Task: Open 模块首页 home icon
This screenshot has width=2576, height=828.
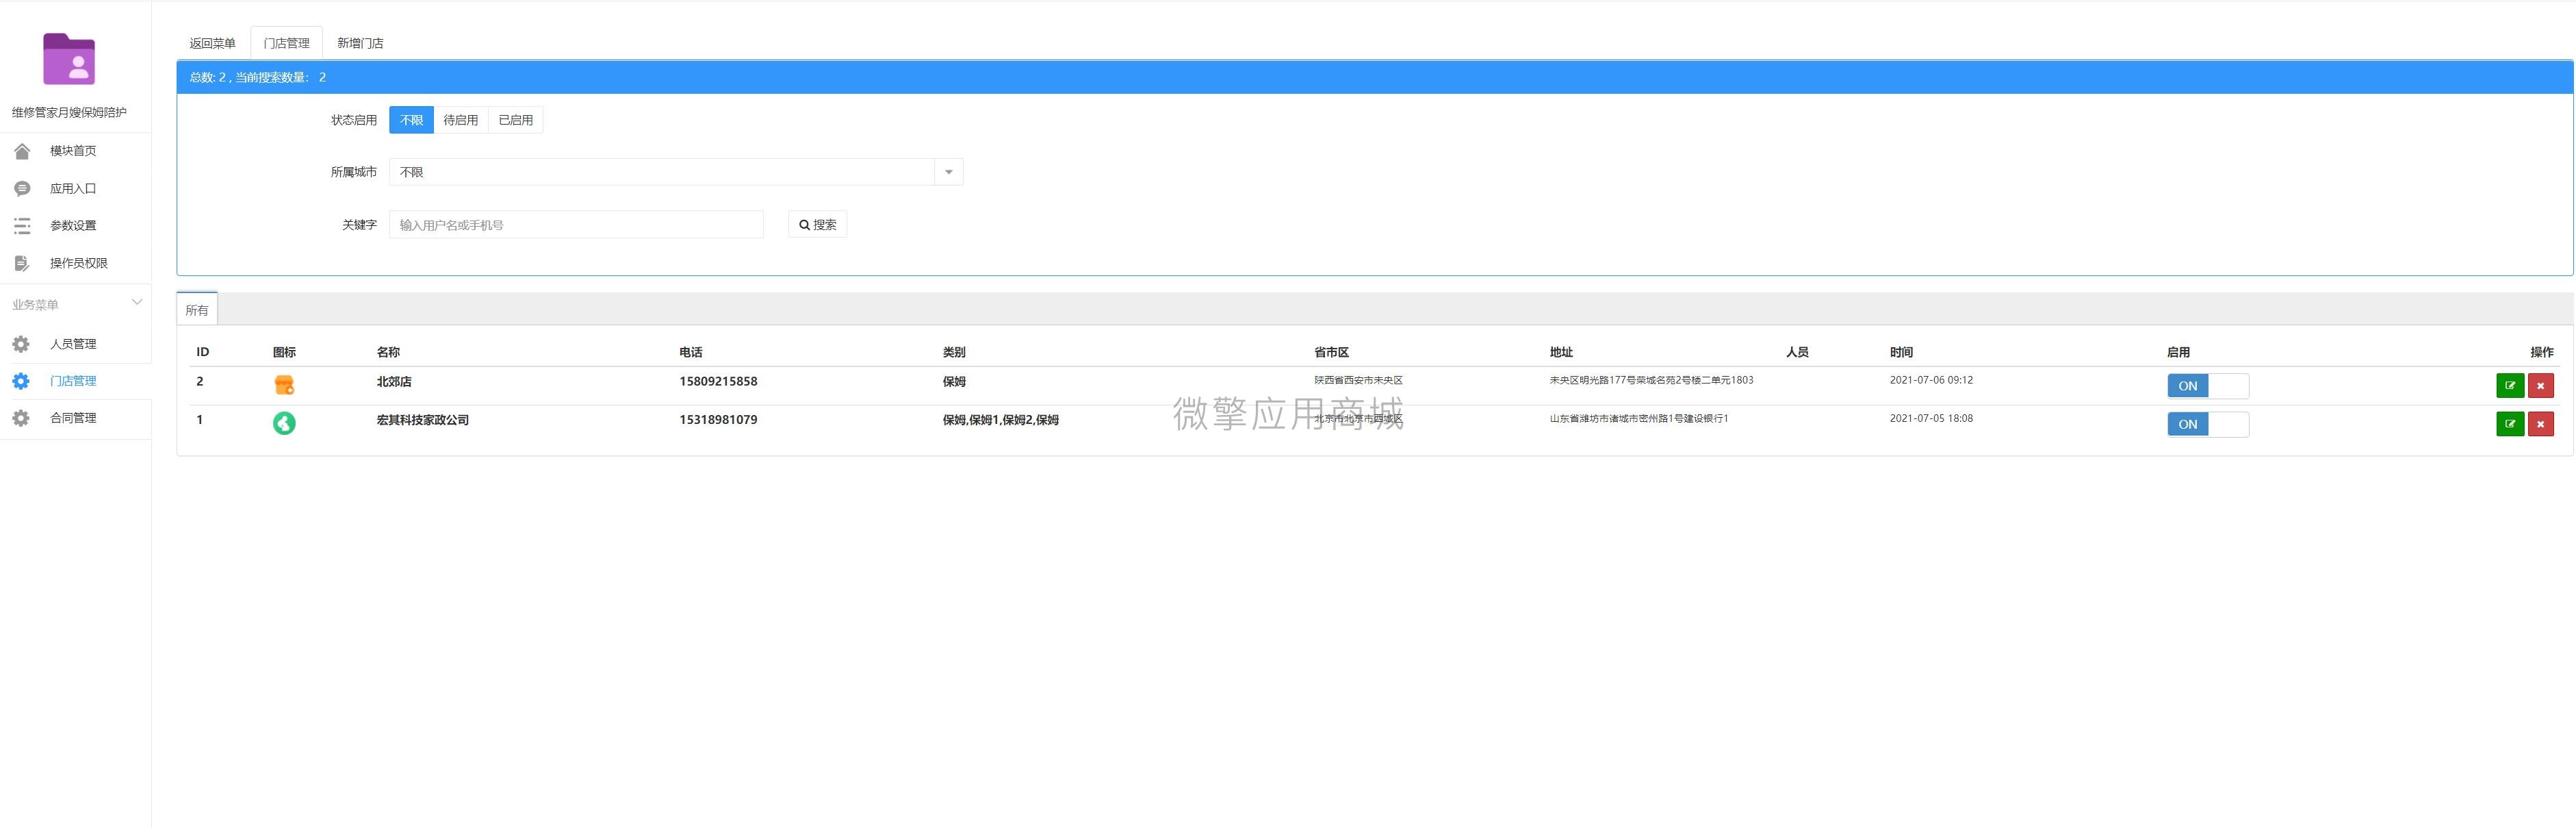Action: [22, 151]
